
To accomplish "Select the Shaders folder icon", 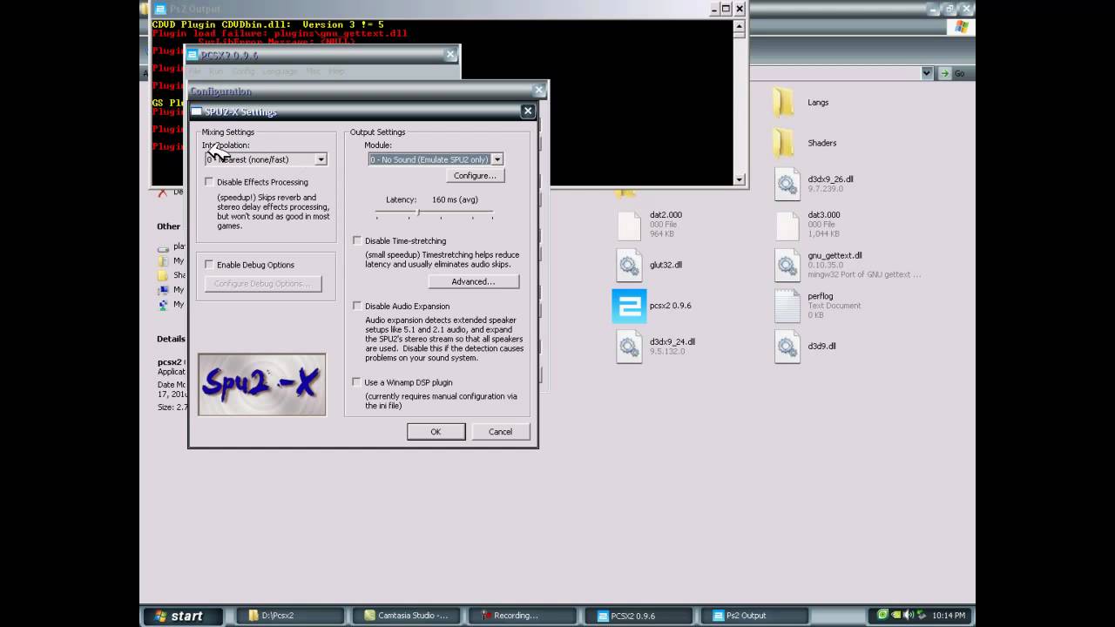I will 784,143.
